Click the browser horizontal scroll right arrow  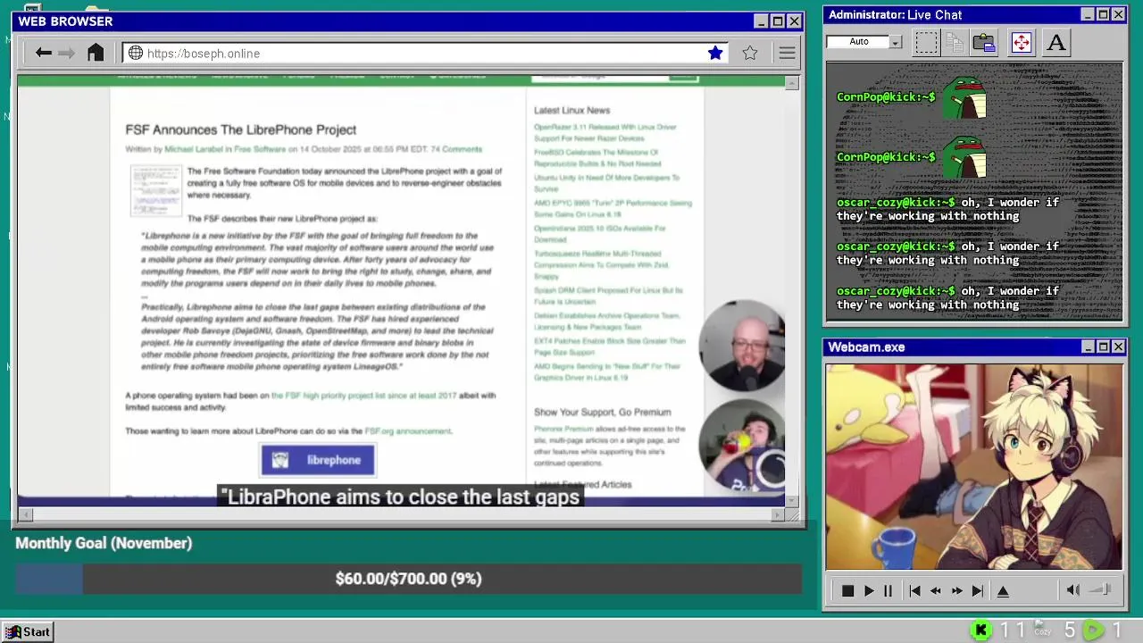[x=777, y=514]
